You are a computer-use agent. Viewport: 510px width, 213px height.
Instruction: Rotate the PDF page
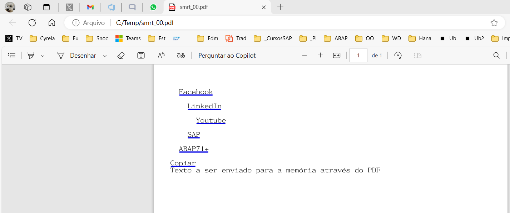point(398,56)
